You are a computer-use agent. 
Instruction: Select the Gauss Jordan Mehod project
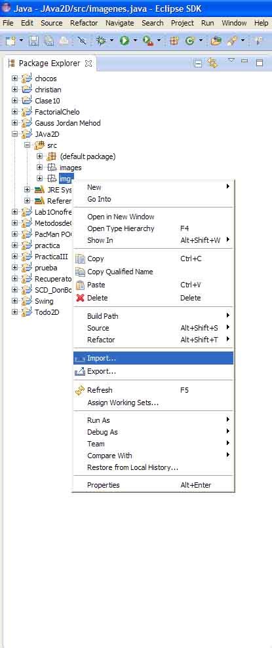tap(68, 123)
